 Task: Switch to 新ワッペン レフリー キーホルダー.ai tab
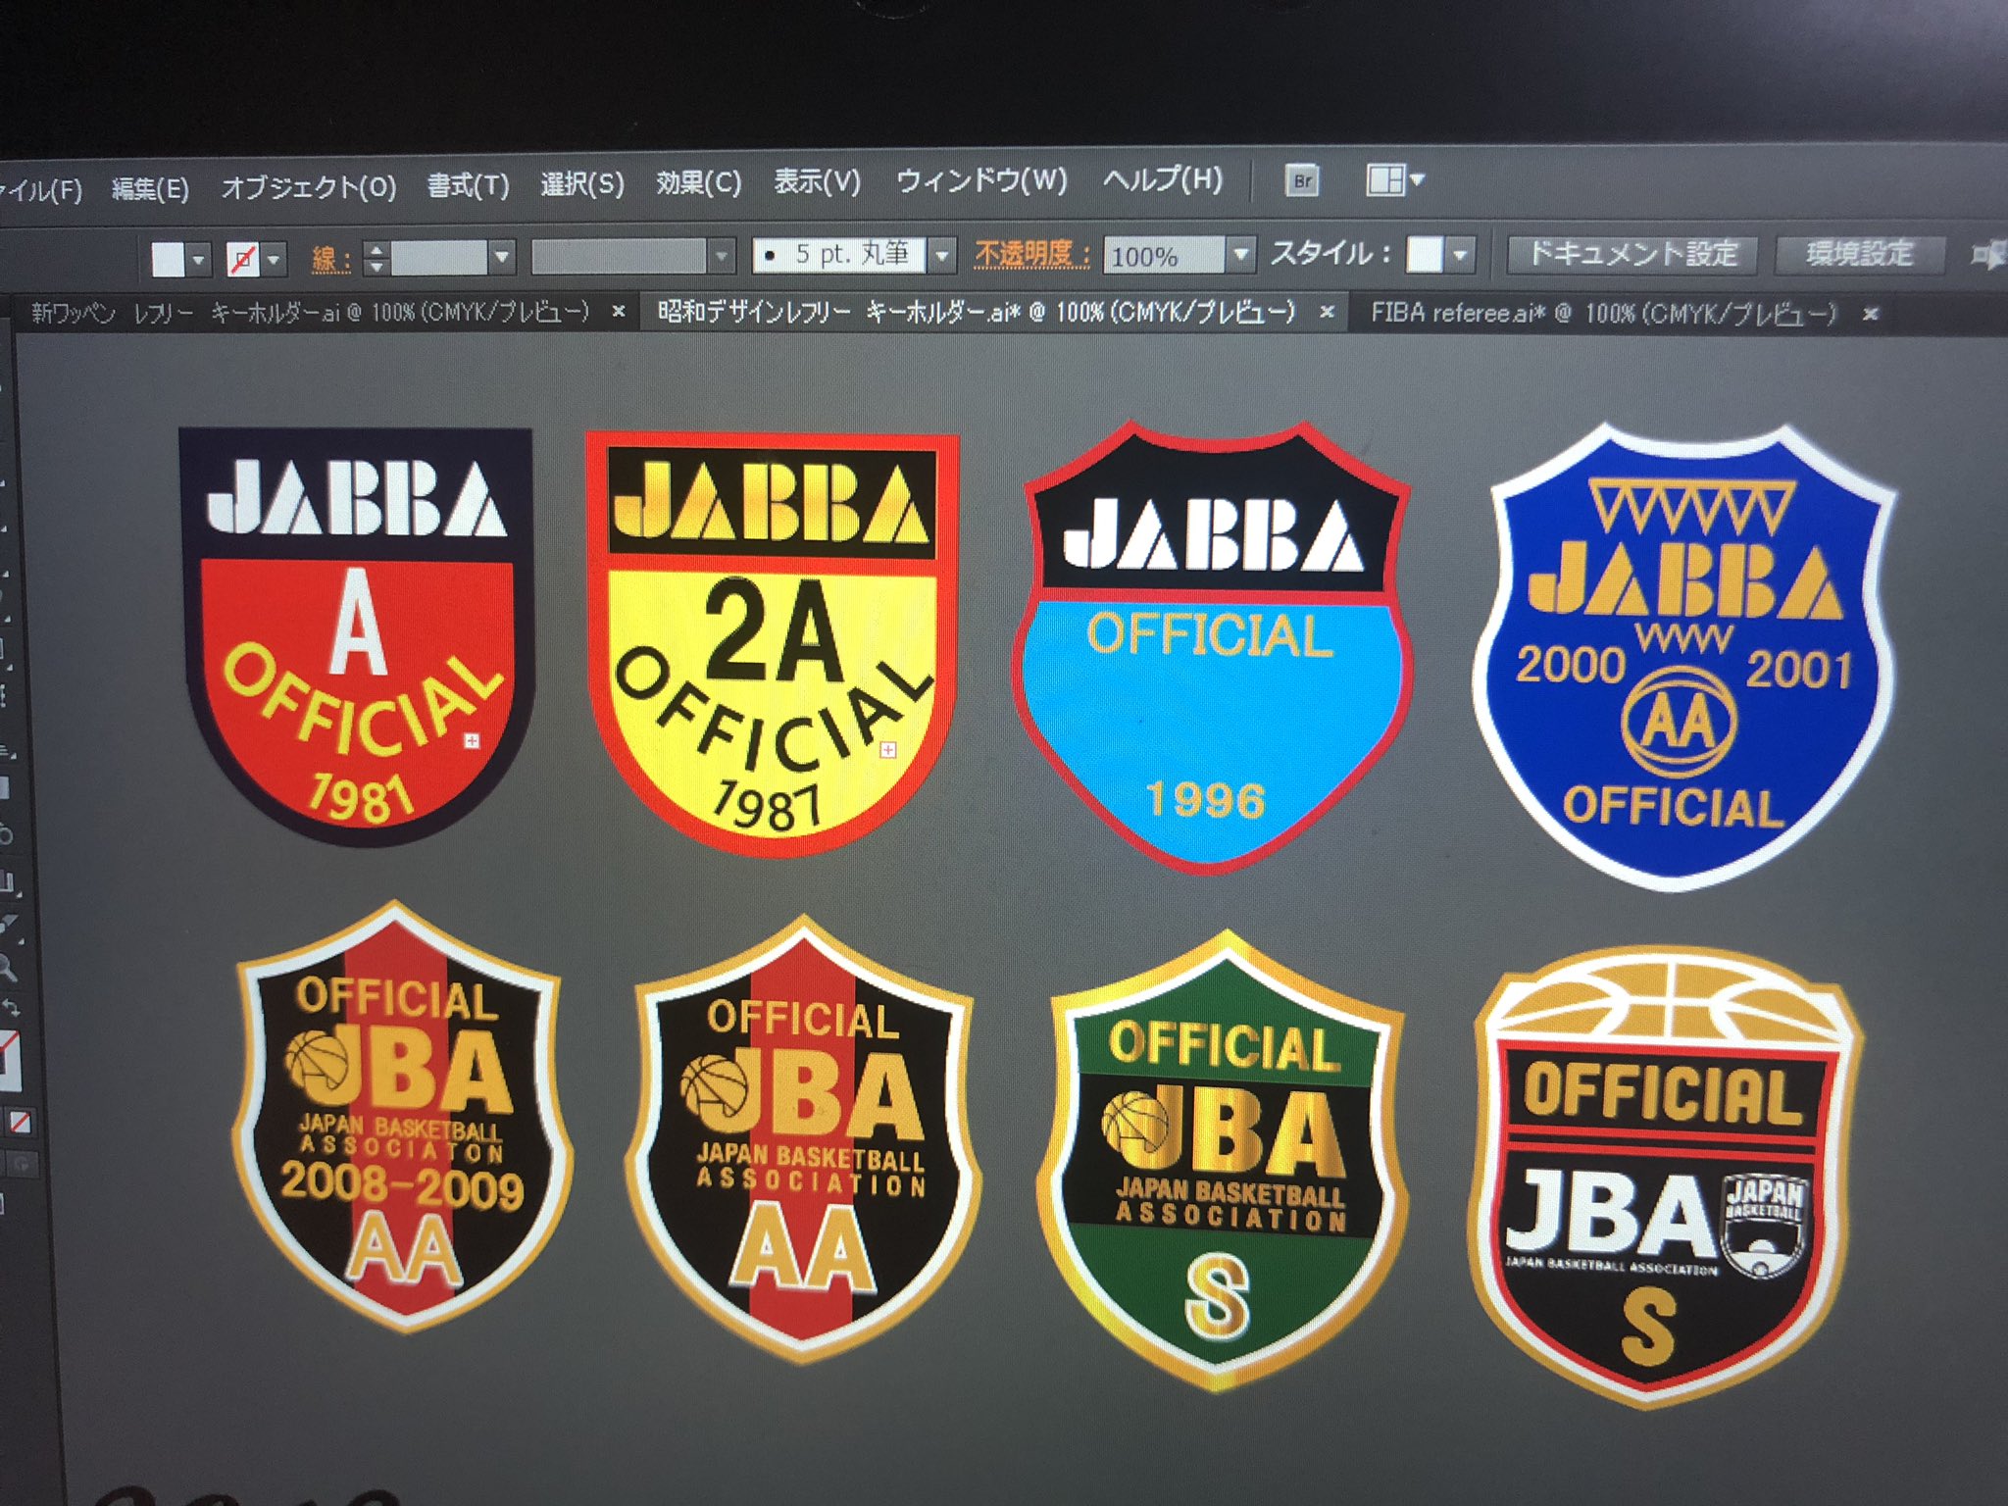coord(310,313)
